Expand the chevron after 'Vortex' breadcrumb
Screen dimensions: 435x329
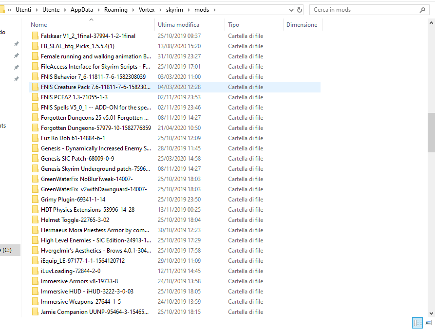coord(160,10)
